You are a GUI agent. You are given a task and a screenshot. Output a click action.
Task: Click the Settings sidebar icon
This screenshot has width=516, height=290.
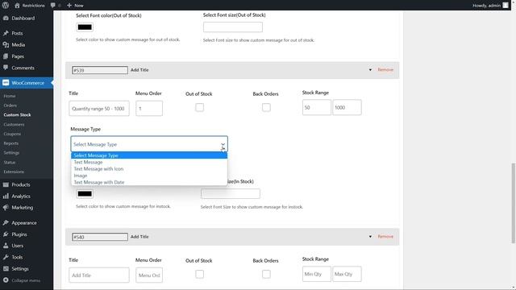coord(6,268)
